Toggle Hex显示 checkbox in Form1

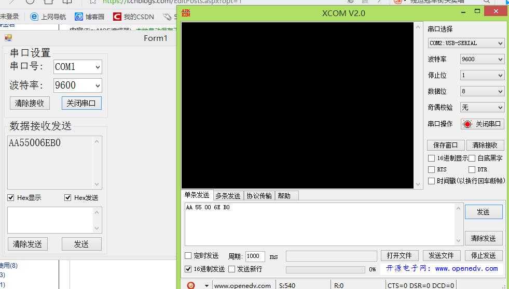[11, 198]
